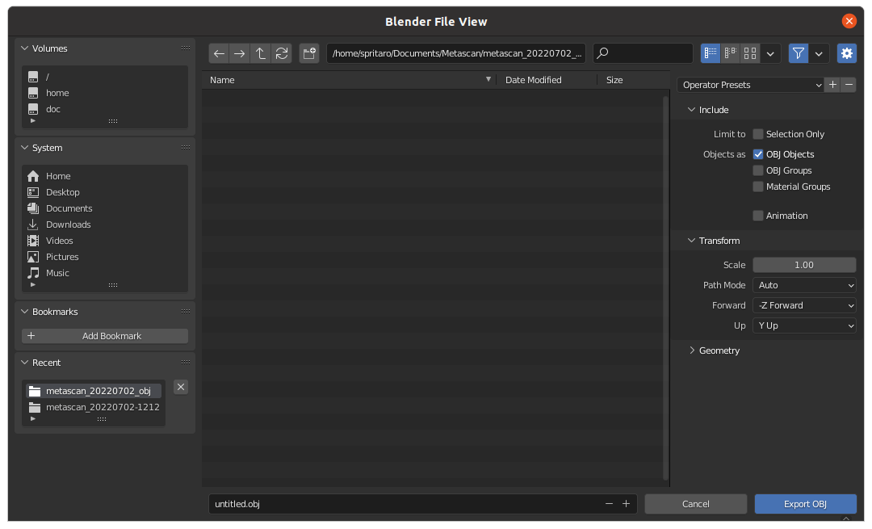Switch to thumbnails display mode

point(750,53)
